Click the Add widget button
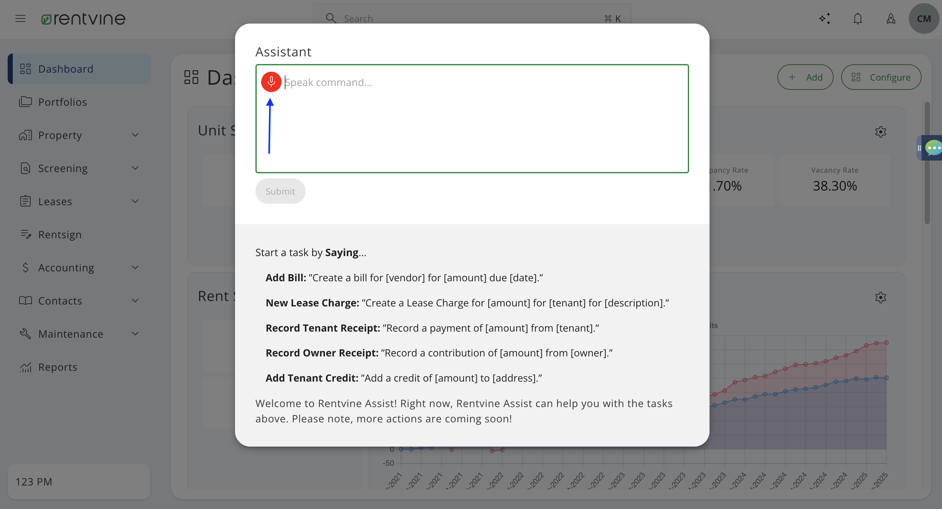This screenshot has height=509, width=942. [805, 77]
